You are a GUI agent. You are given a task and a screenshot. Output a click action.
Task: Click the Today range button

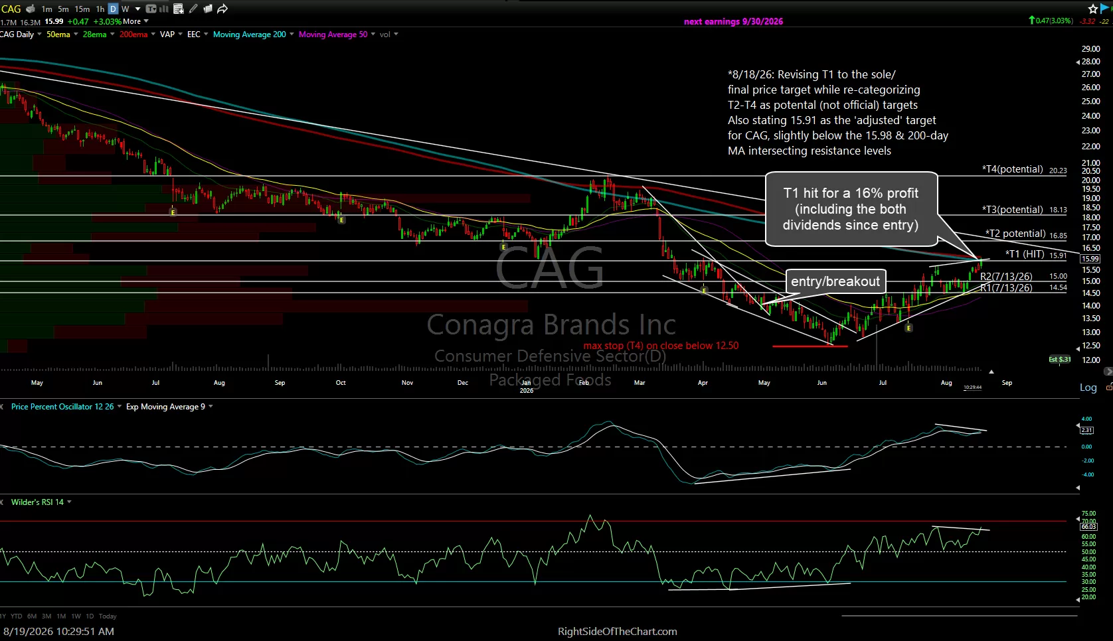point(108,616)
